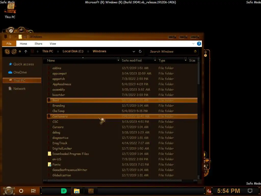Click OneDrive cloud icon
Screen dimensions: 261x196
coord(10,72)
